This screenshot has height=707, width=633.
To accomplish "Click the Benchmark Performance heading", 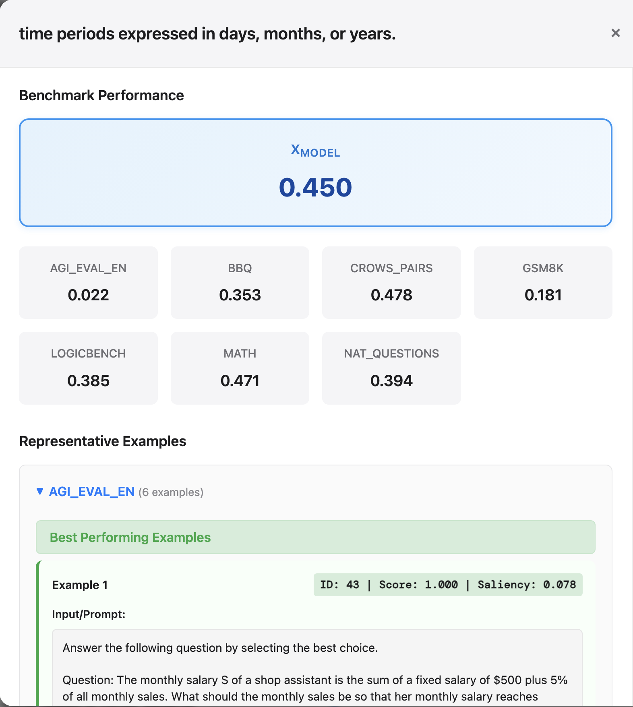I will tap(101, 95).
